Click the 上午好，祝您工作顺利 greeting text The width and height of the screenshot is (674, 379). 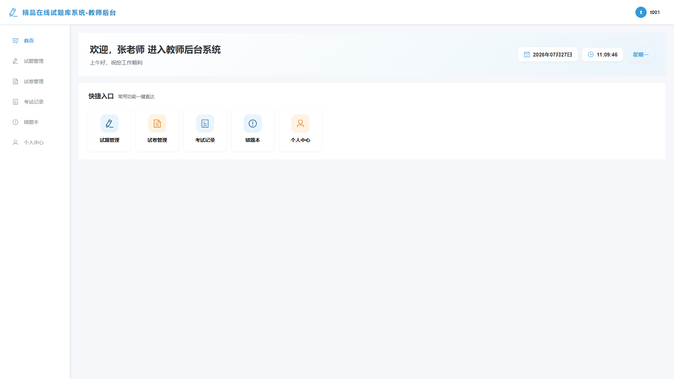116,62
